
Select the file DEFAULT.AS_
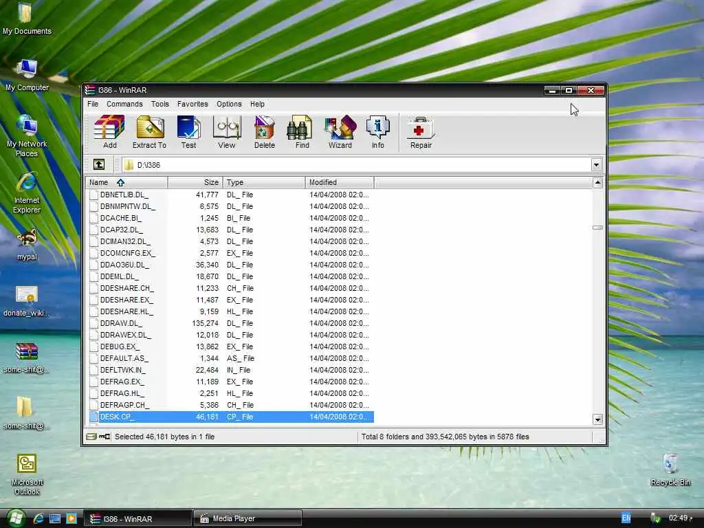[x=124, y=358]
